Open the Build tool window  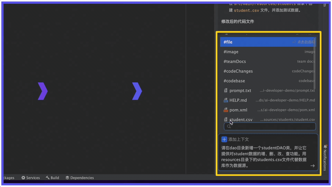point(52,178)
